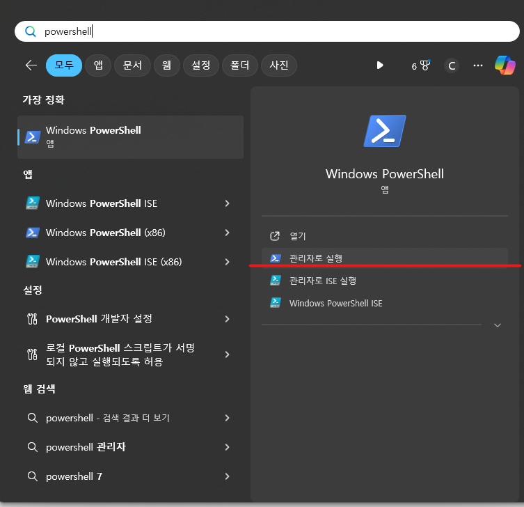Open the rewards points badge showing 6
The image size is (524, 507).
click(421, 66)
